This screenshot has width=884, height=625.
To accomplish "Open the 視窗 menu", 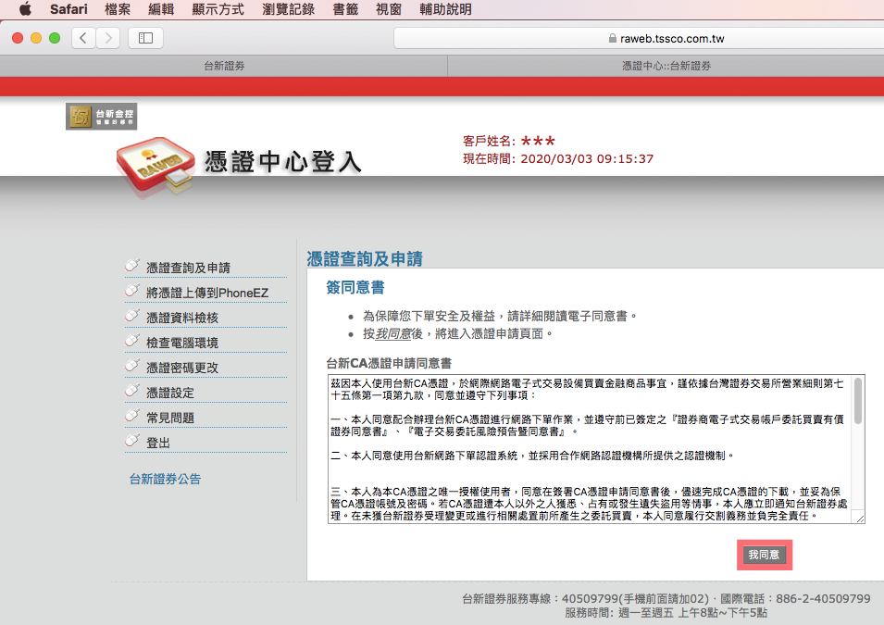I will tap(389, 9).
